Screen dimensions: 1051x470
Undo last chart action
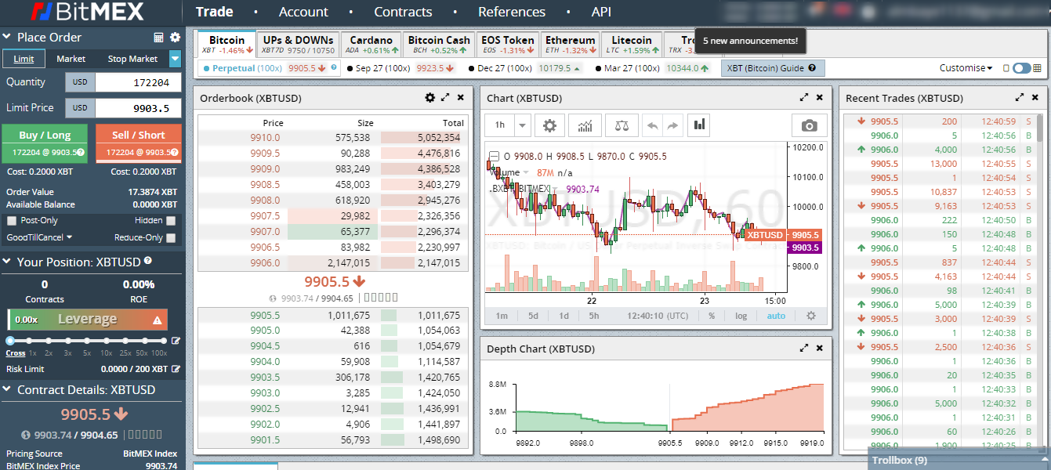point(653,125)
